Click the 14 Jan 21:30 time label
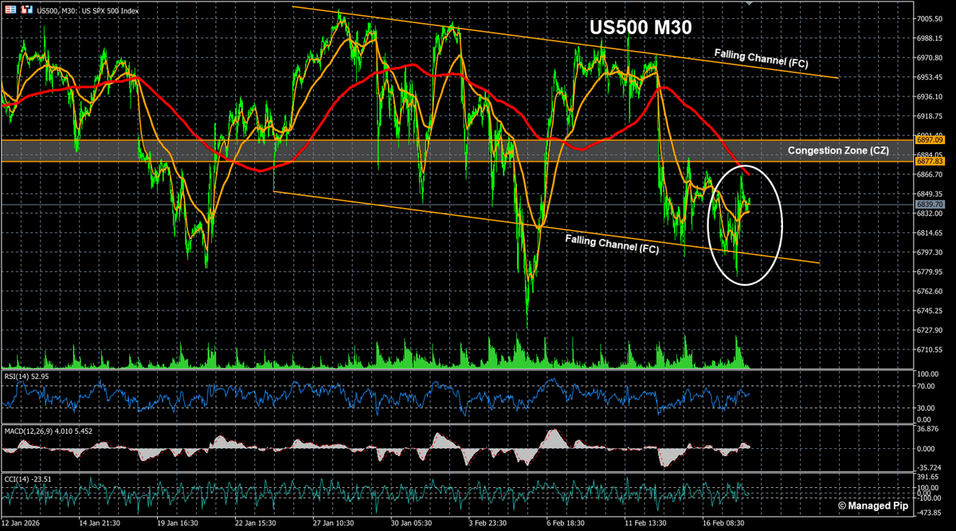The width and height of the screenshot is (956, 531). coord(99,523)
